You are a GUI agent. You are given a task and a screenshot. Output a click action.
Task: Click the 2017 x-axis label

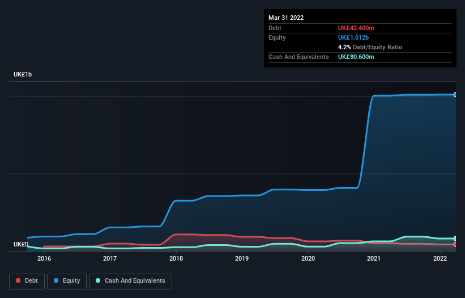(110, 258)
